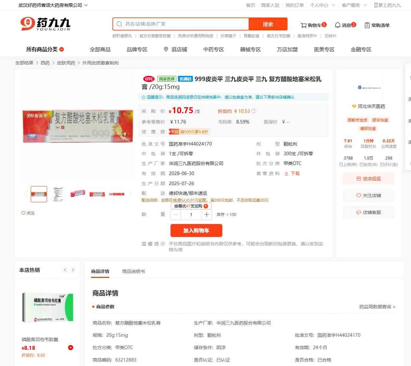Viewport: 411px width, 366px height.
Task: Toggle 关注店铺 for the store
Action: (x=369, y=195)
